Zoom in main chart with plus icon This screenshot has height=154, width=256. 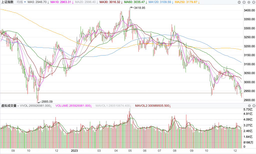pos(244,2)
